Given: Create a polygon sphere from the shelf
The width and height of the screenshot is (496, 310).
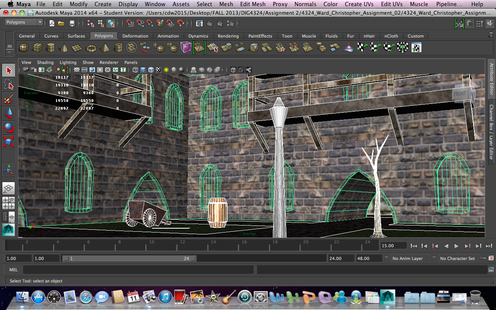Looking at the screenshot, I should 24,48.
